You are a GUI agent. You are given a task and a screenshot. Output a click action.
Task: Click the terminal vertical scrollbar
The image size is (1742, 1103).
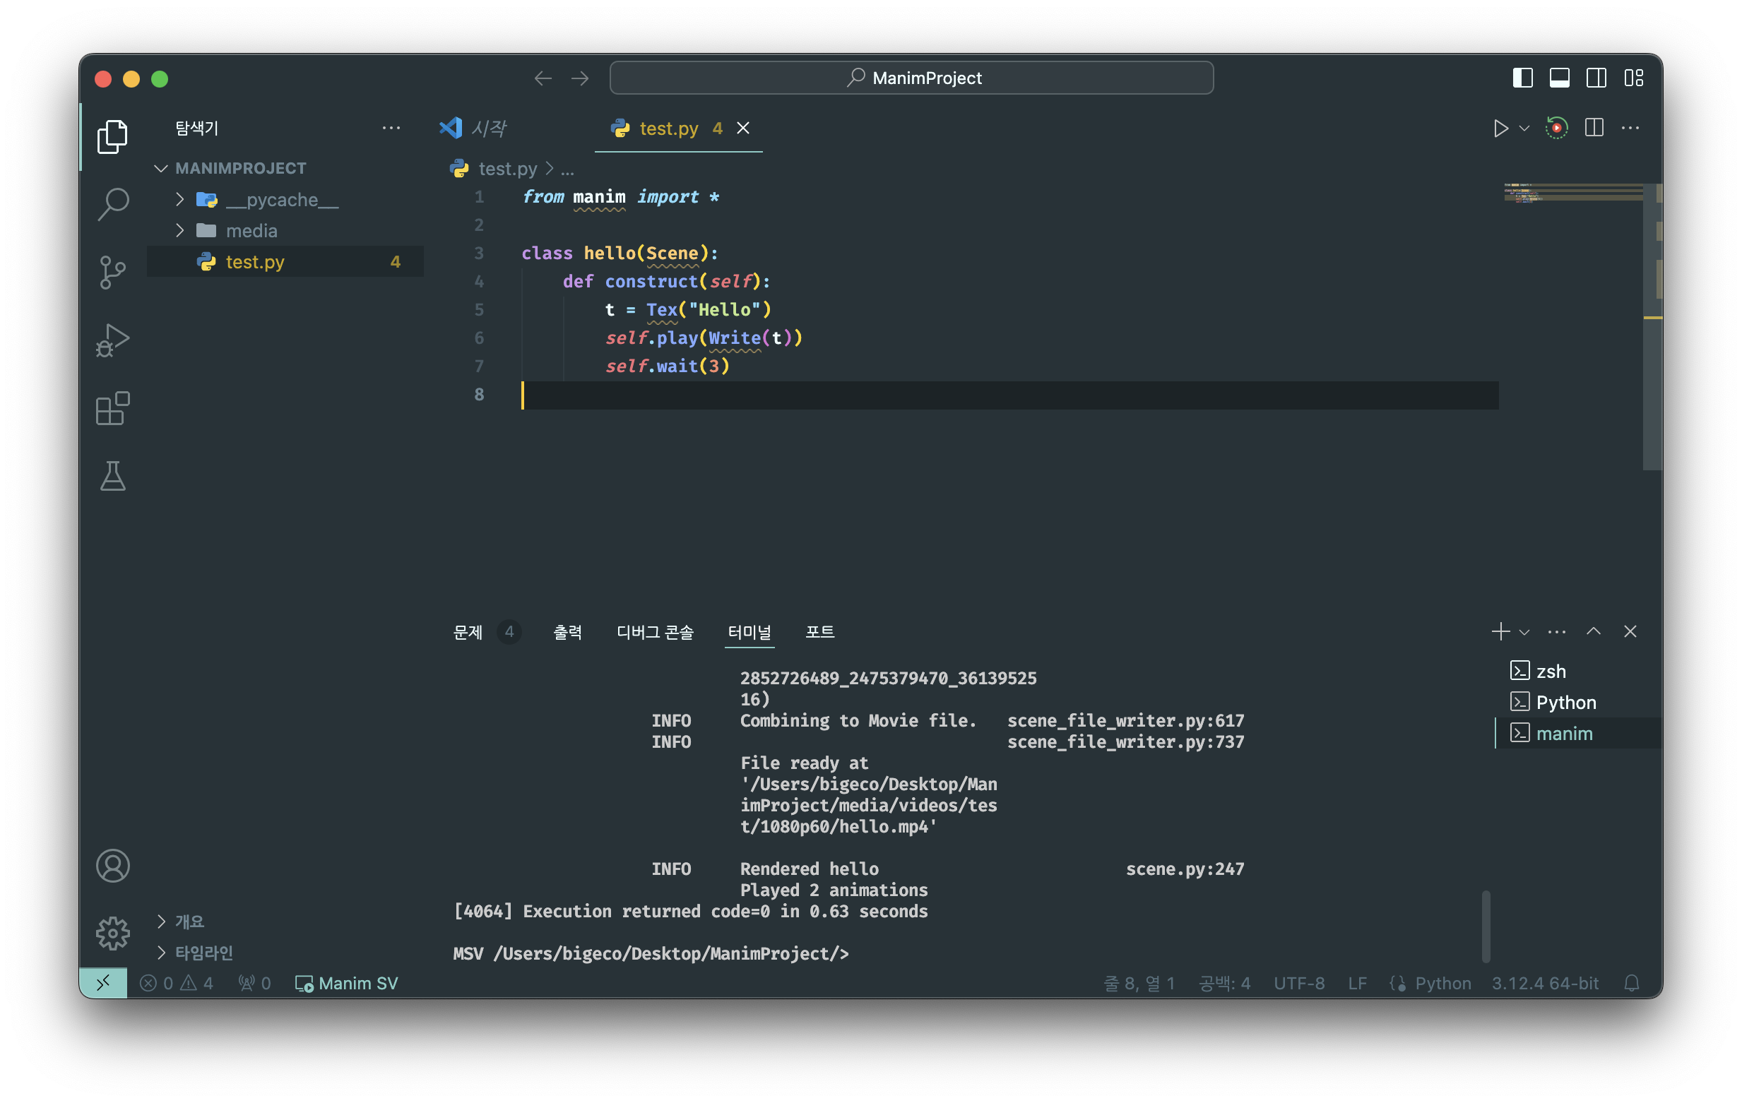click(x=1486, y=925)
